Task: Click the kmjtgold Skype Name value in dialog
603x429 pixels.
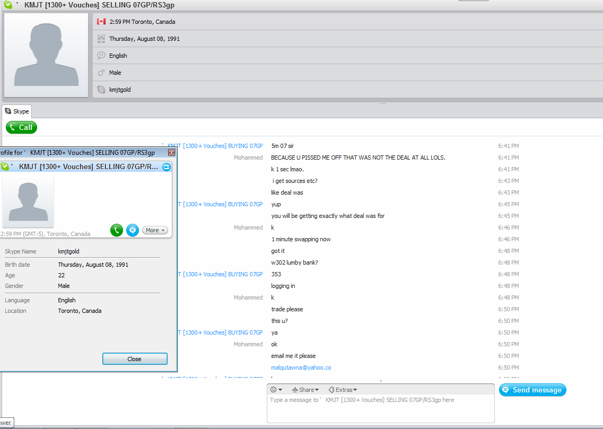Action: (68, 251)
